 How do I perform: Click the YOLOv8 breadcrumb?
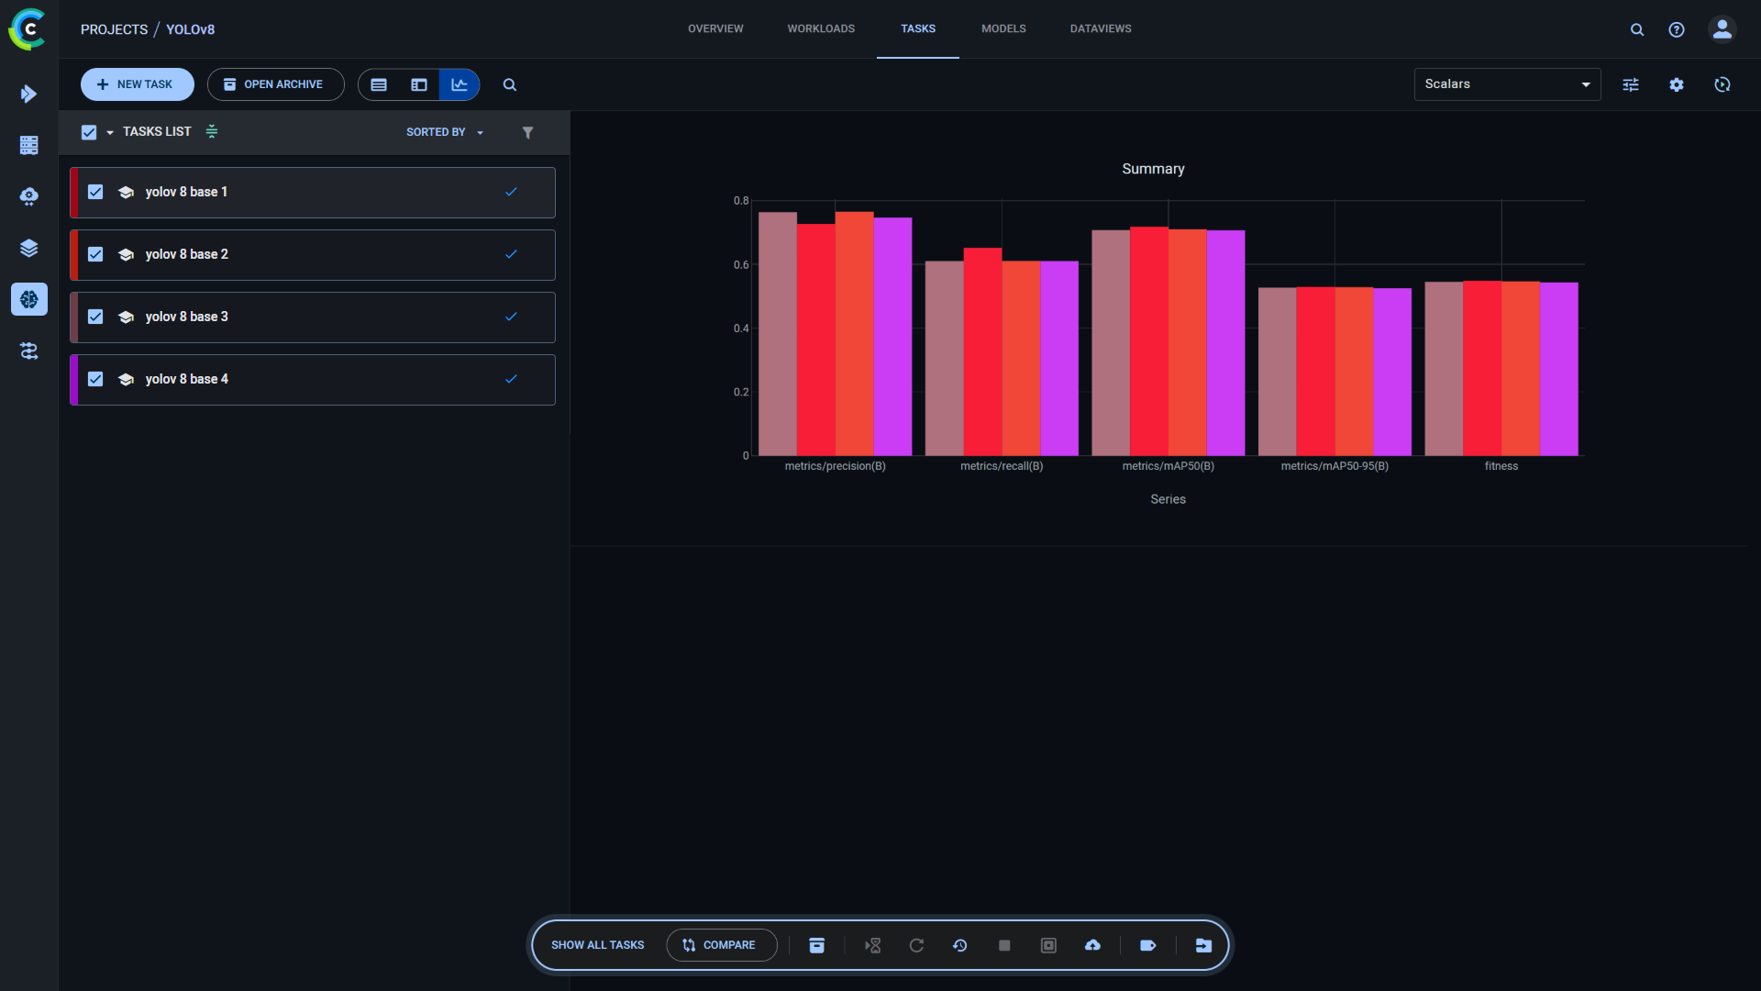190,29
